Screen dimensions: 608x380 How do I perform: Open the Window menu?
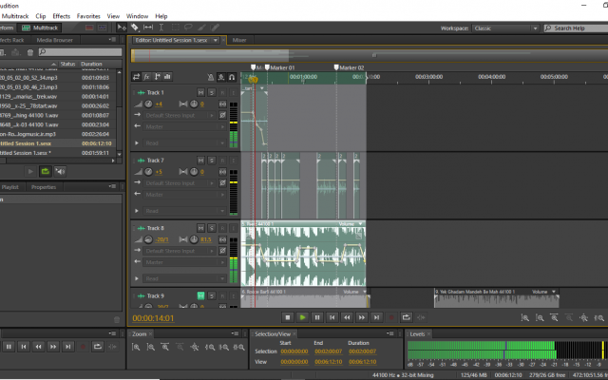click(x=137, y=16)
